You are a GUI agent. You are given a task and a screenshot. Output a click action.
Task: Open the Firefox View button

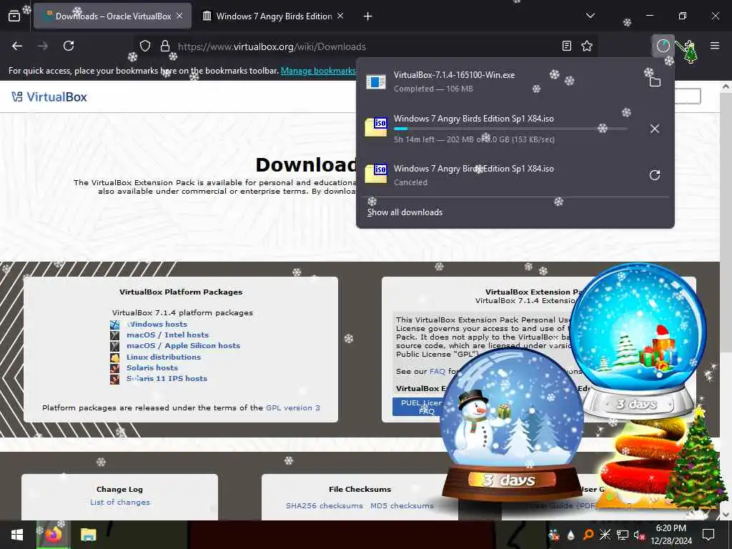coord(14,16)
